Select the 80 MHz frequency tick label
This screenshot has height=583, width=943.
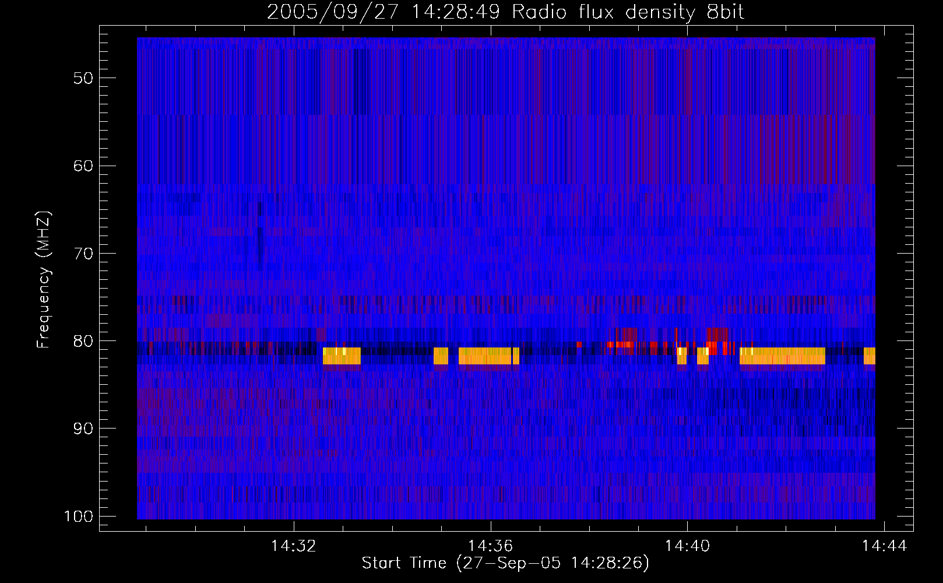coord(83,341)
